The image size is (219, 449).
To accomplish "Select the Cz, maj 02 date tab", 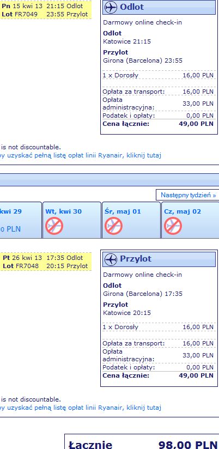I will click(x=190, y=220).
